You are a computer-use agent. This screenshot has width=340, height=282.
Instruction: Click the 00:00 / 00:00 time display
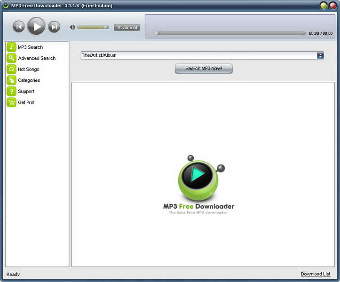tap(321, 33)
